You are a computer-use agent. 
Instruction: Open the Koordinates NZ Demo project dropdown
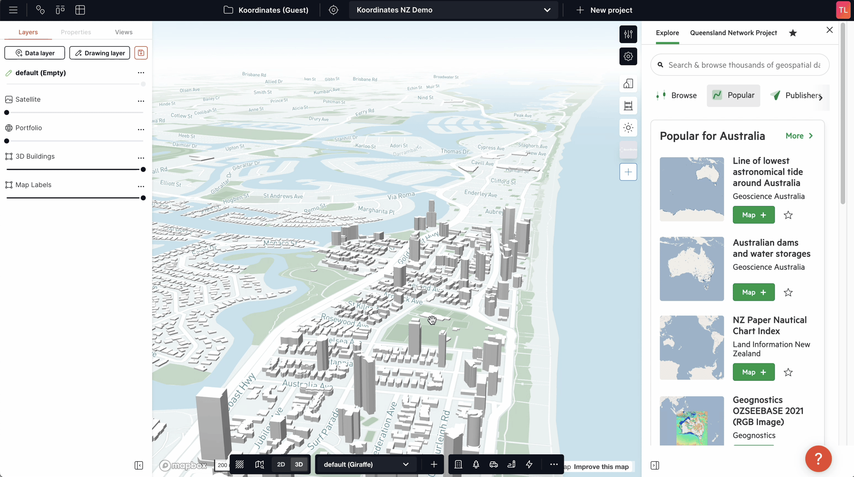[x=453, y=10]
